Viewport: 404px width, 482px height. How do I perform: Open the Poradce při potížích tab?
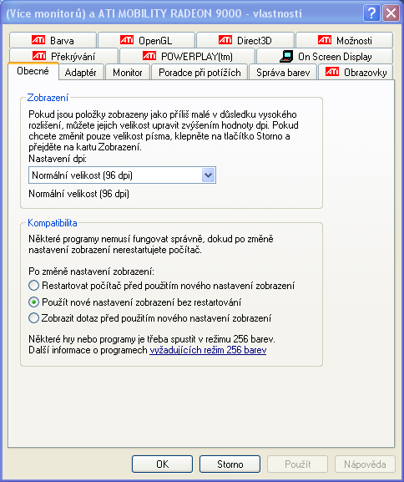[199, 73]
